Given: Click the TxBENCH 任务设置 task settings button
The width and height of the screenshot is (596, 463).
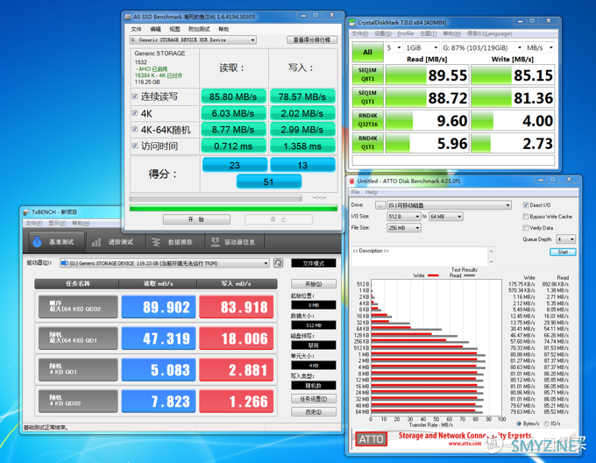Looking at the screenshot, I should (x=313, y=399).
